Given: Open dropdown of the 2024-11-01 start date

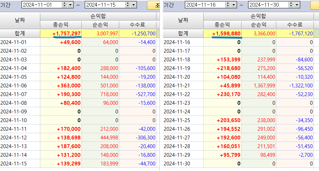Looking at the screenshot, I should pyautogui.click(x=71, y=5).
